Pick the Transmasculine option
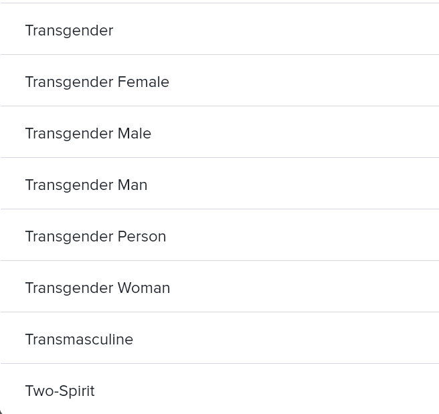The height and width of the screenshot is (414, 439). [79, 339]
